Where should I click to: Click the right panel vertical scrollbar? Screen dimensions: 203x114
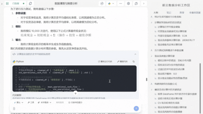point(200,86)
